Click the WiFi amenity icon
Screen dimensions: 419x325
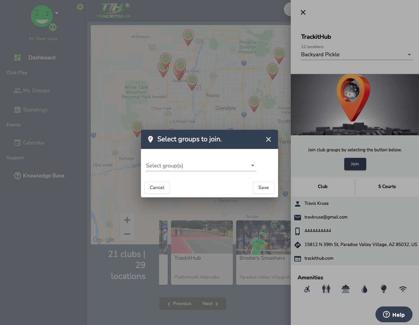coord(403,289)
